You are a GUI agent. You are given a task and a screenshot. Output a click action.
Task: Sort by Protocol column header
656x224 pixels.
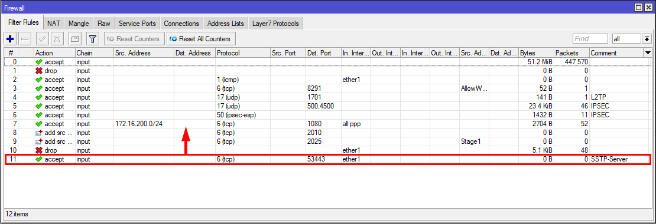tap(243, 53)
